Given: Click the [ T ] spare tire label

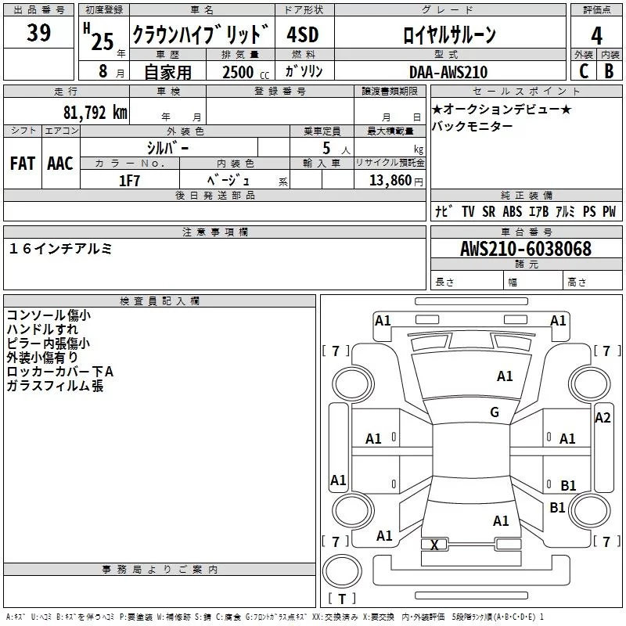Looking at the screenshot, I should click(342, 599).
